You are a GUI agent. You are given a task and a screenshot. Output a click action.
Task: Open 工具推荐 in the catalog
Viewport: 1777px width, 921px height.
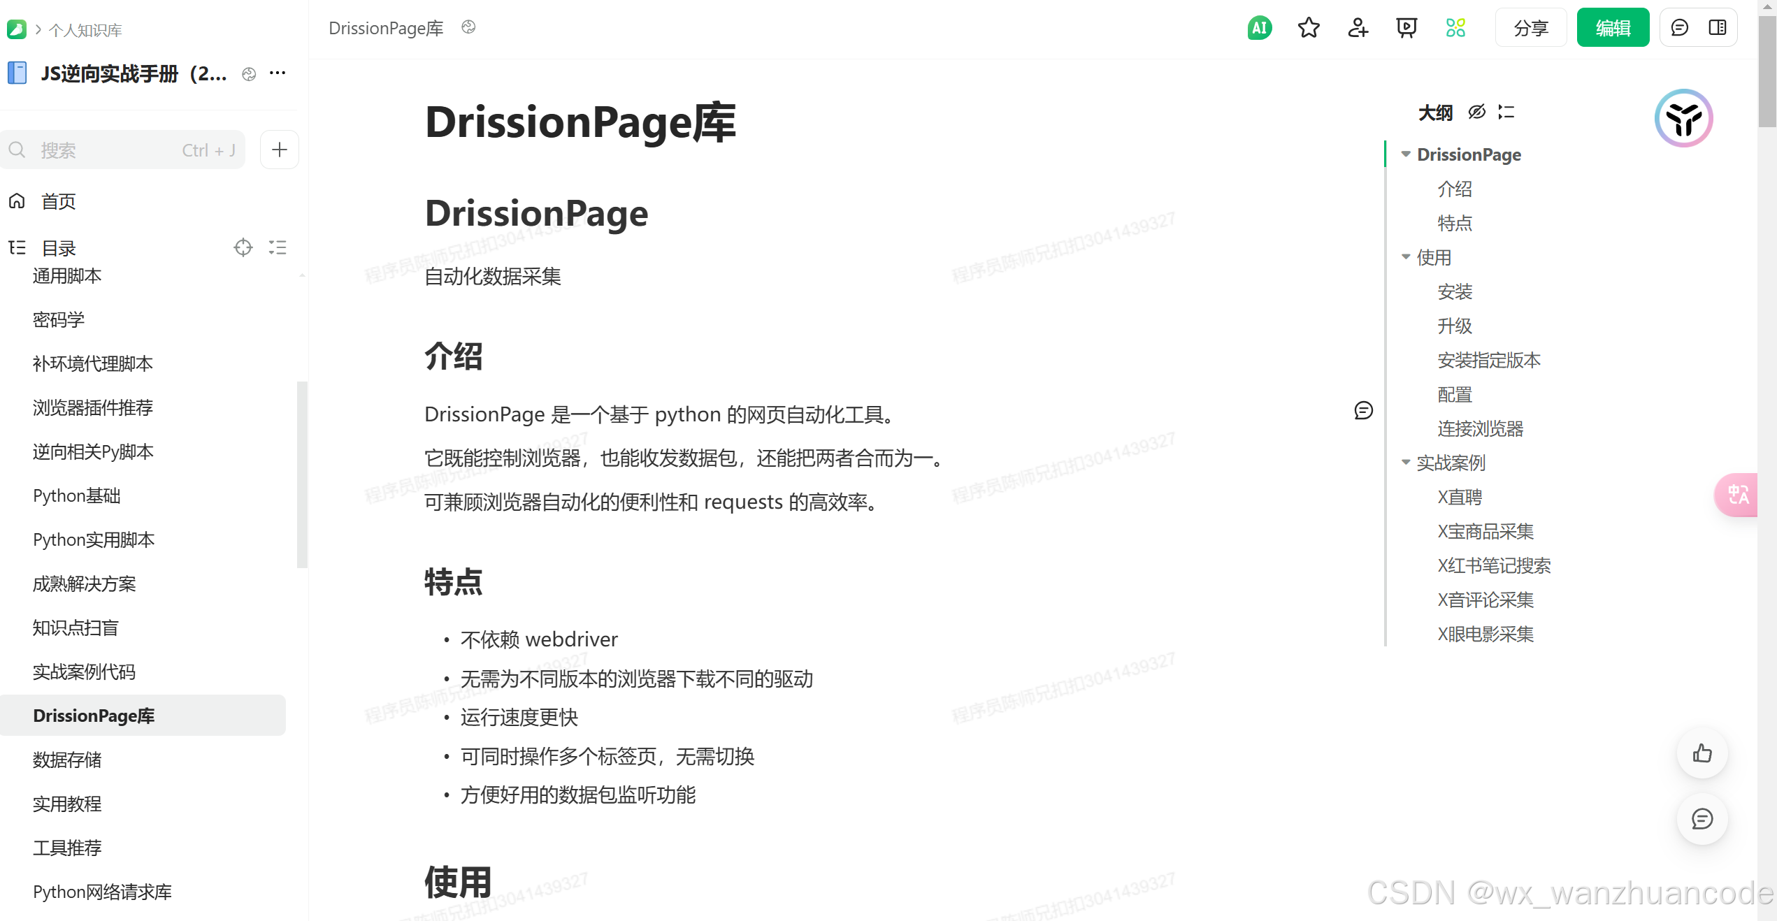67,848
